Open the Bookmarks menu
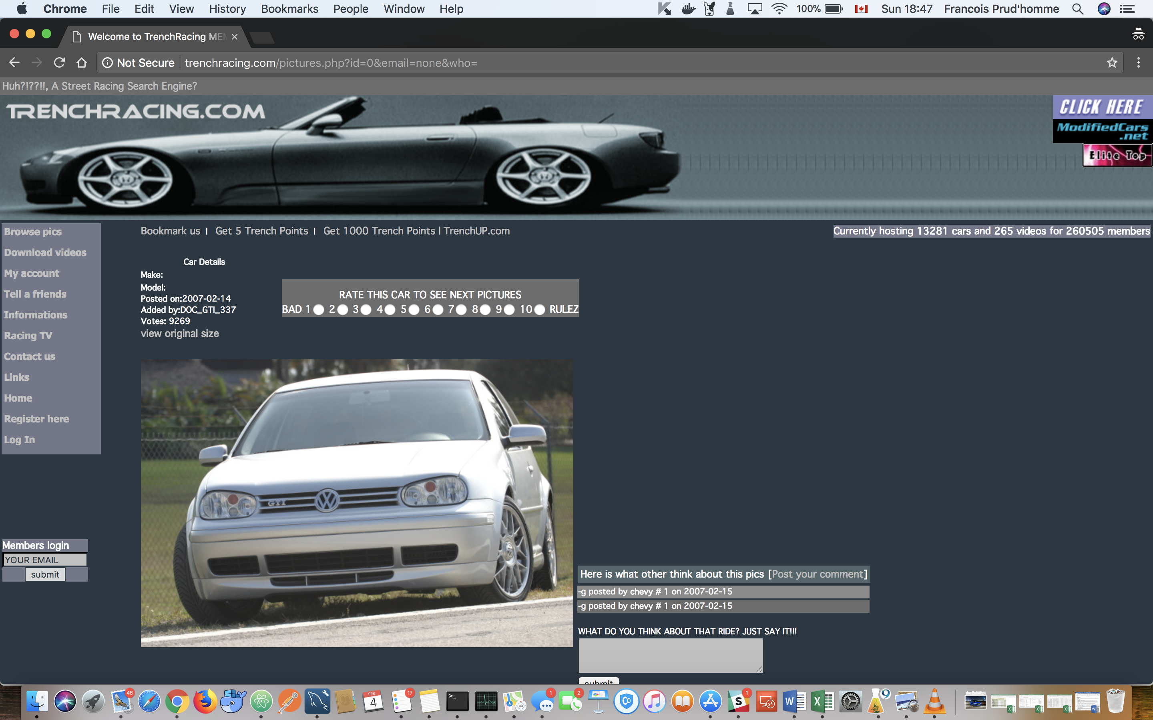Viewport: 1153px width, 720px height. 290,8
